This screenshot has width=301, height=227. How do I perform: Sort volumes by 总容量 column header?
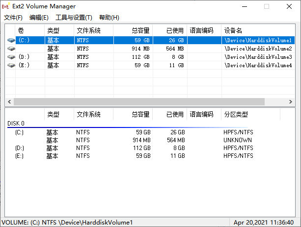pyautogui.click(x=140, y=30)
